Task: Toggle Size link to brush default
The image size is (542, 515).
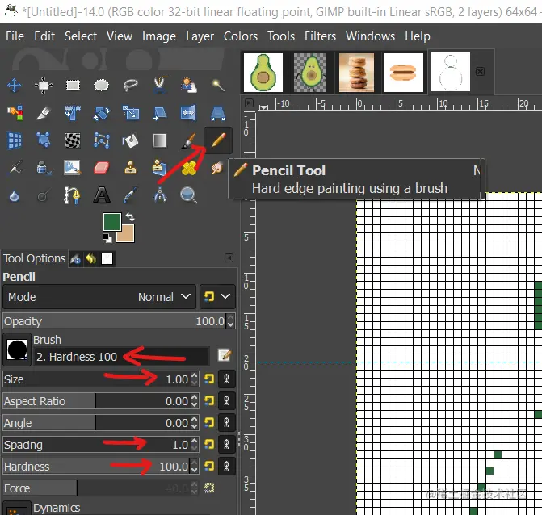Action: pos(226,379)
